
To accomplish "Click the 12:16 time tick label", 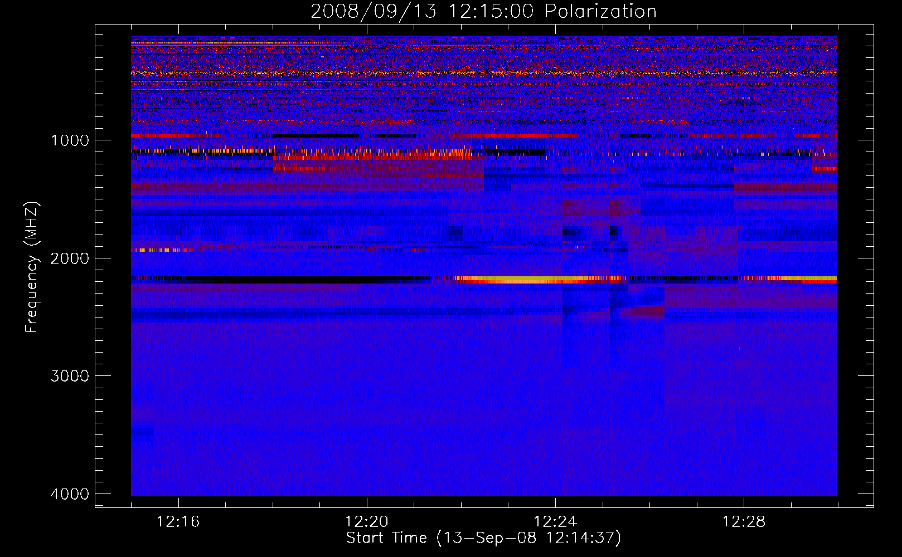I will [x=178, y=522].
